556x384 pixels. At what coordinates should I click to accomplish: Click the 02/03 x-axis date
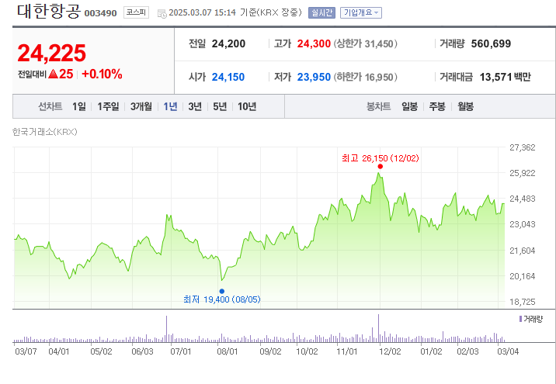click(x=467, y=351)
